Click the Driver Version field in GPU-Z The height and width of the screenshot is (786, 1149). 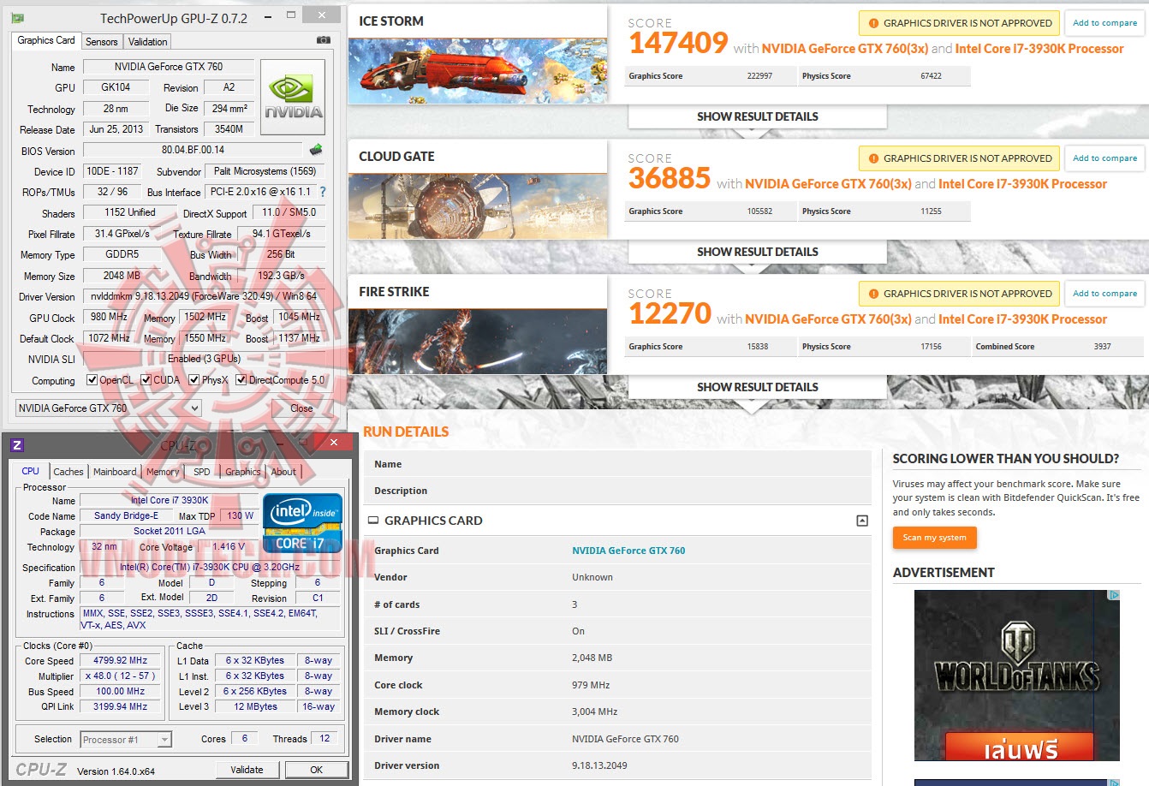click(204, 297)
